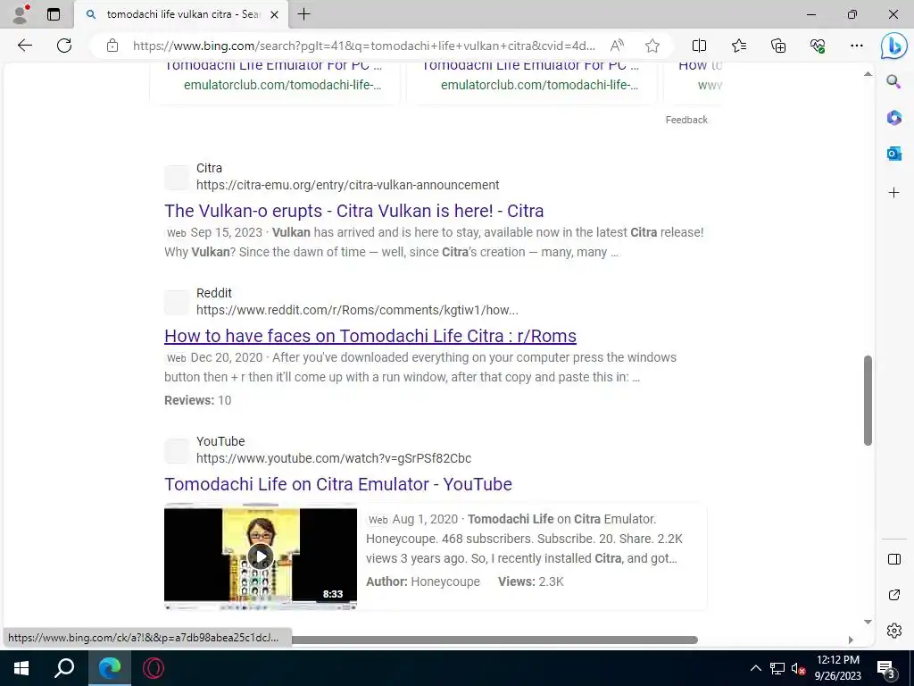Open Settings and more ellipsis menu

pos(856,46)
